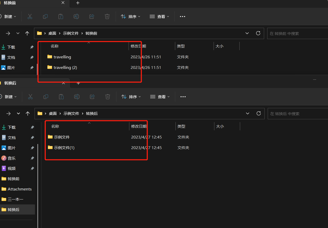Click the Share icon in the top window
The width and height of the screenshot is (328, 228).
(x=92, y=16)
